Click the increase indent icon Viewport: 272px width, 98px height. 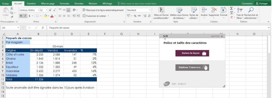78,16
